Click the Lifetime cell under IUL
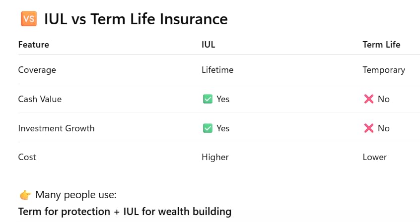 217,70
